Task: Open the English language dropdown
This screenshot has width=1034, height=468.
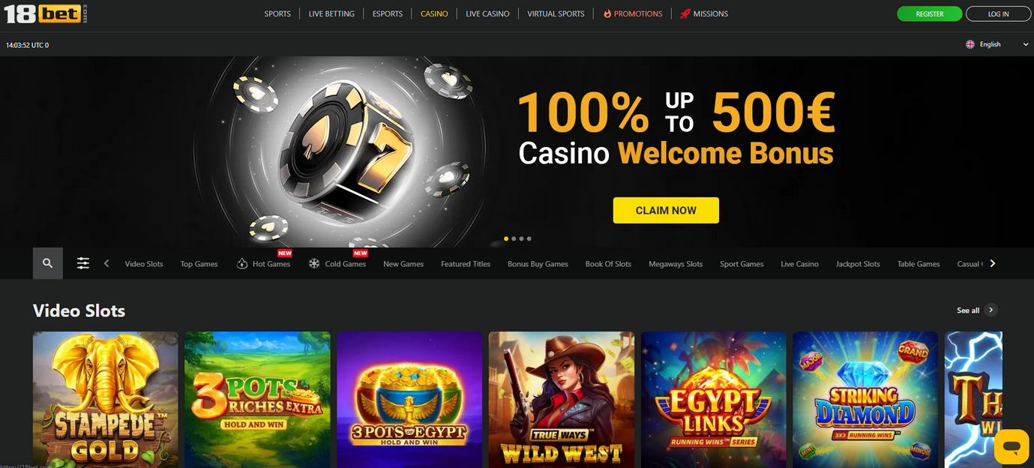Action: click(x=997, y=44)
